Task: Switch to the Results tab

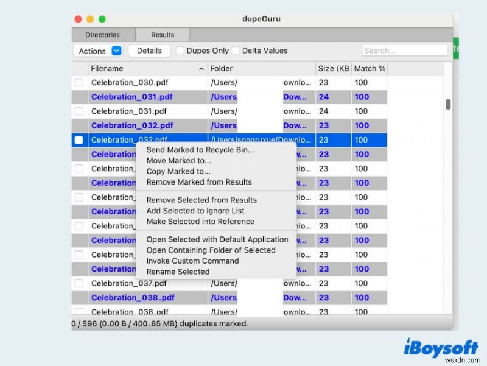Action: 163,35
